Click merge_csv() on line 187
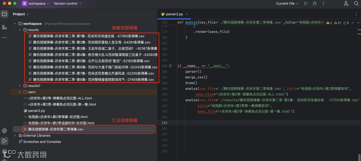The height and width of the screenshot is (161, 361). point(196,77)
